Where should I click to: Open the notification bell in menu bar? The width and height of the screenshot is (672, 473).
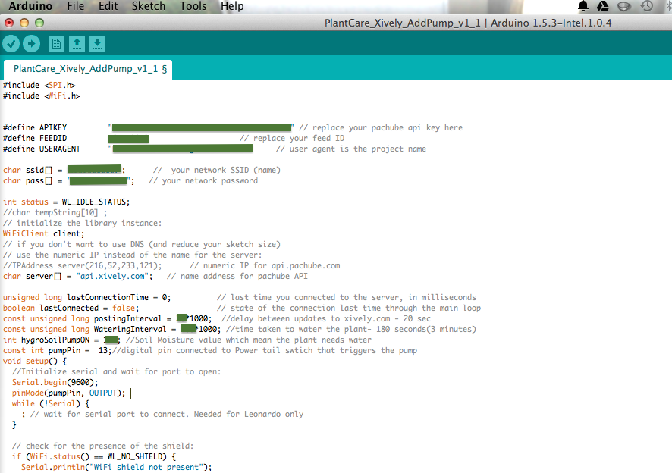583,6
